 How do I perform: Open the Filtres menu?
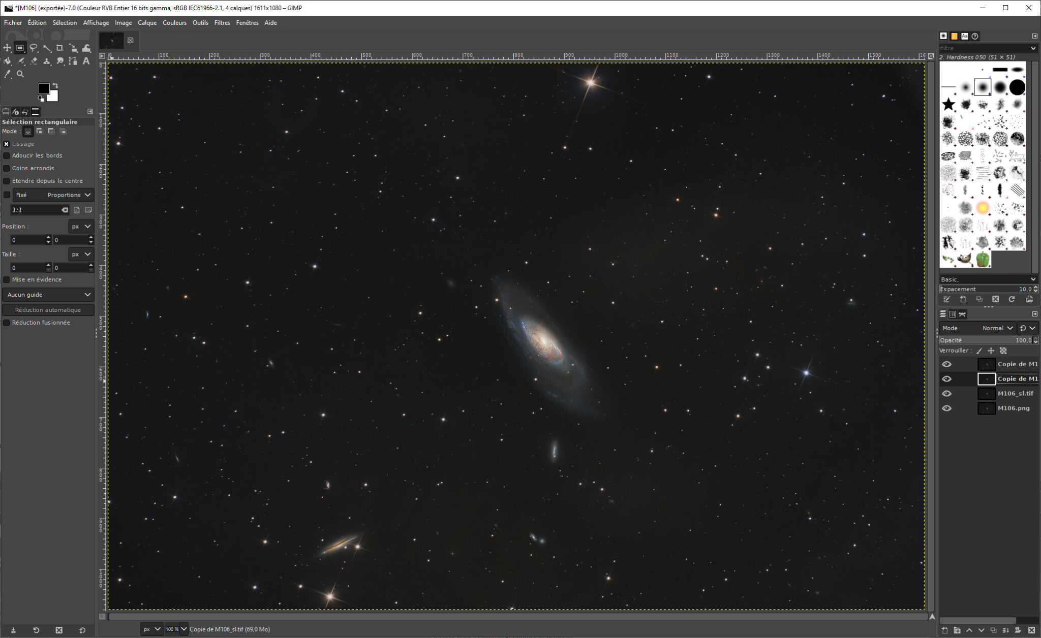click(x=222, y=23)
